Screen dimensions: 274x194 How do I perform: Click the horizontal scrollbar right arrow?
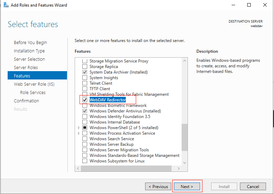178,169
